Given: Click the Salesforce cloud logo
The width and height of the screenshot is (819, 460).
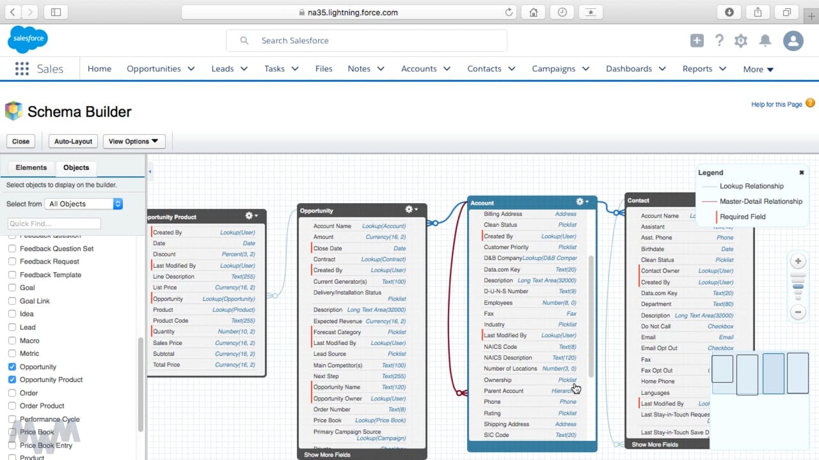Looking at the screenshot, I should click(28, 40).
